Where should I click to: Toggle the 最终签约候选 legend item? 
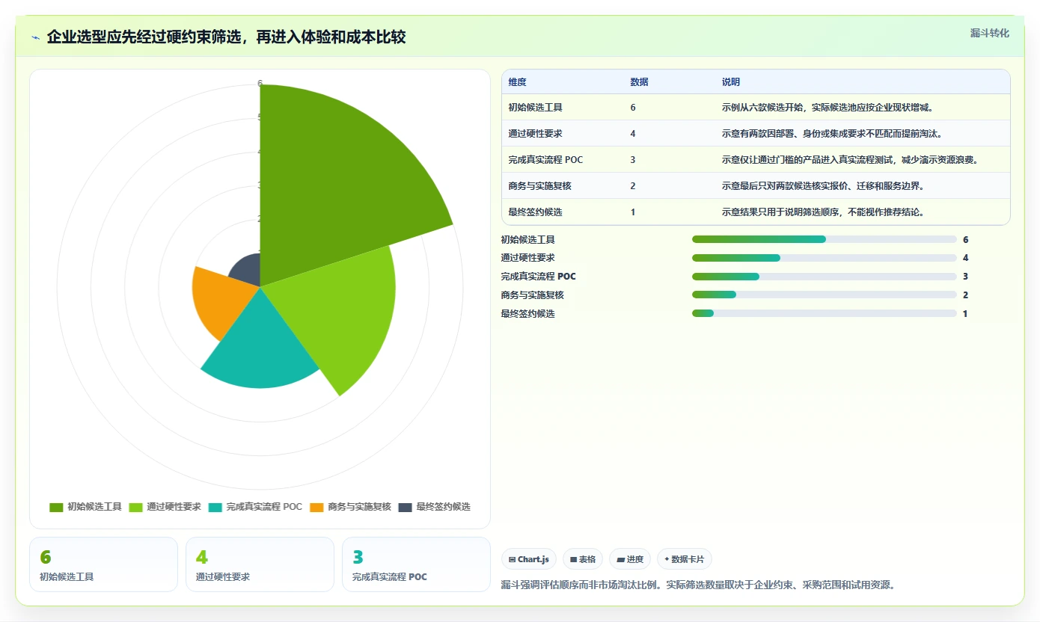click(434, 507)
